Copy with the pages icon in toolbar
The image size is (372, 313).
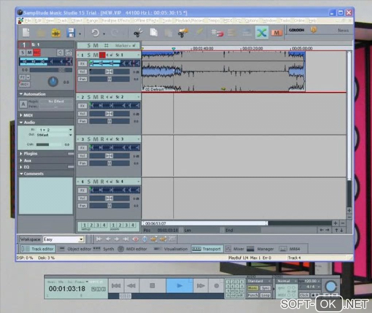(x=154, y=32)
